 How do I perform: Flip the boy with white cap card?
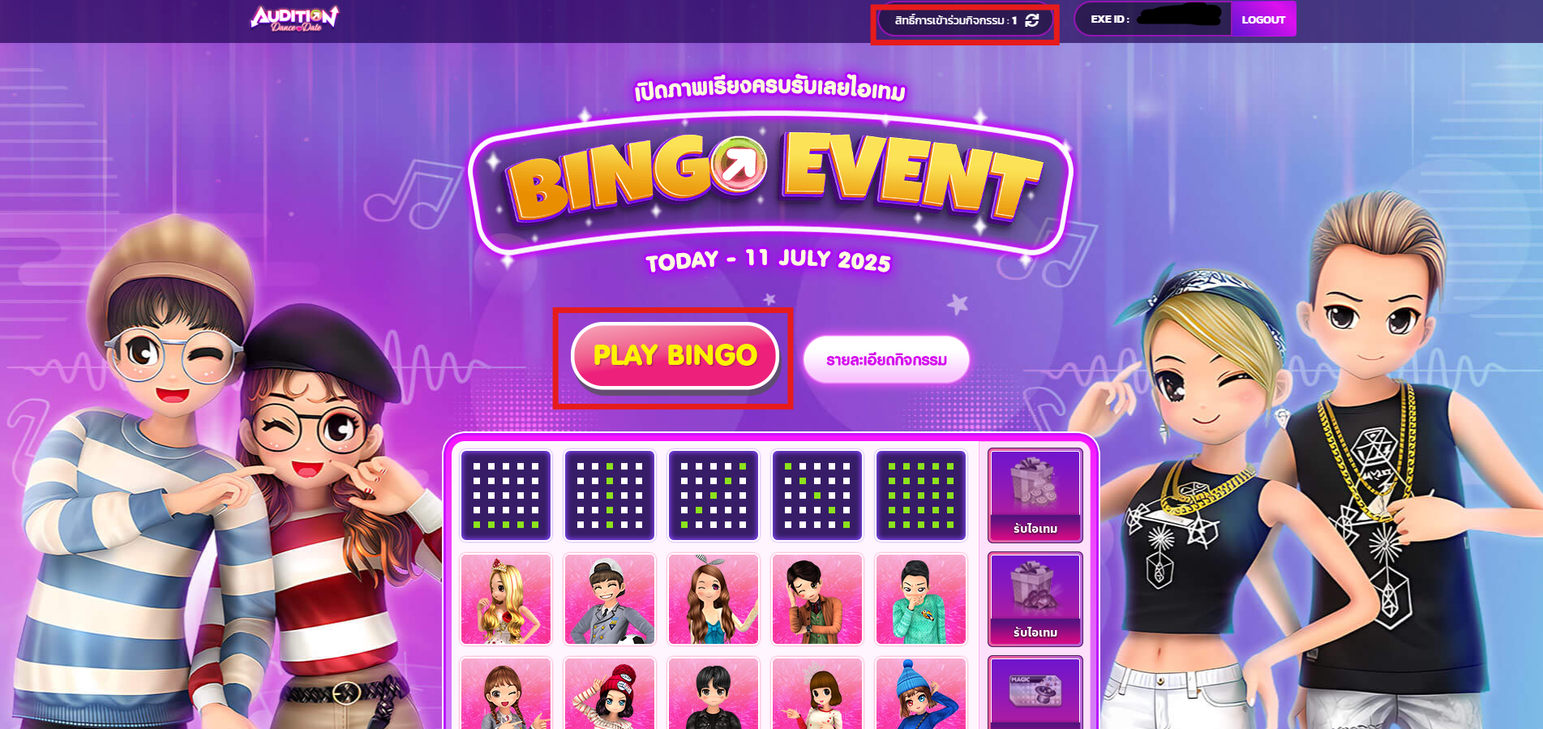610,599
